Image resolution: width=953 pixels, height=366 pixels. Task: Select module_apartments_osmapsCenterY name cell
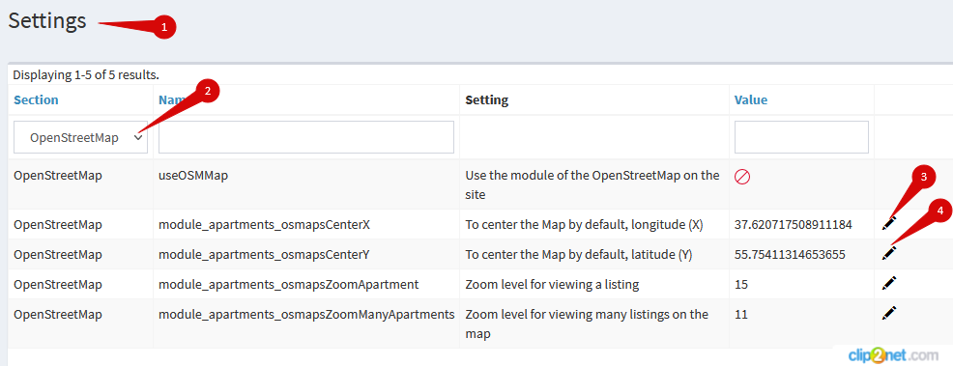tap(264, 254)
